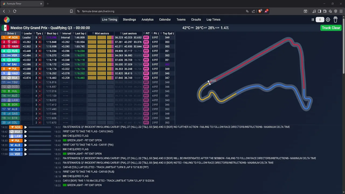The image size is (345, 194).
Task: Seek in the NOR radio progress bar
Action: click(x=40, y=127)
